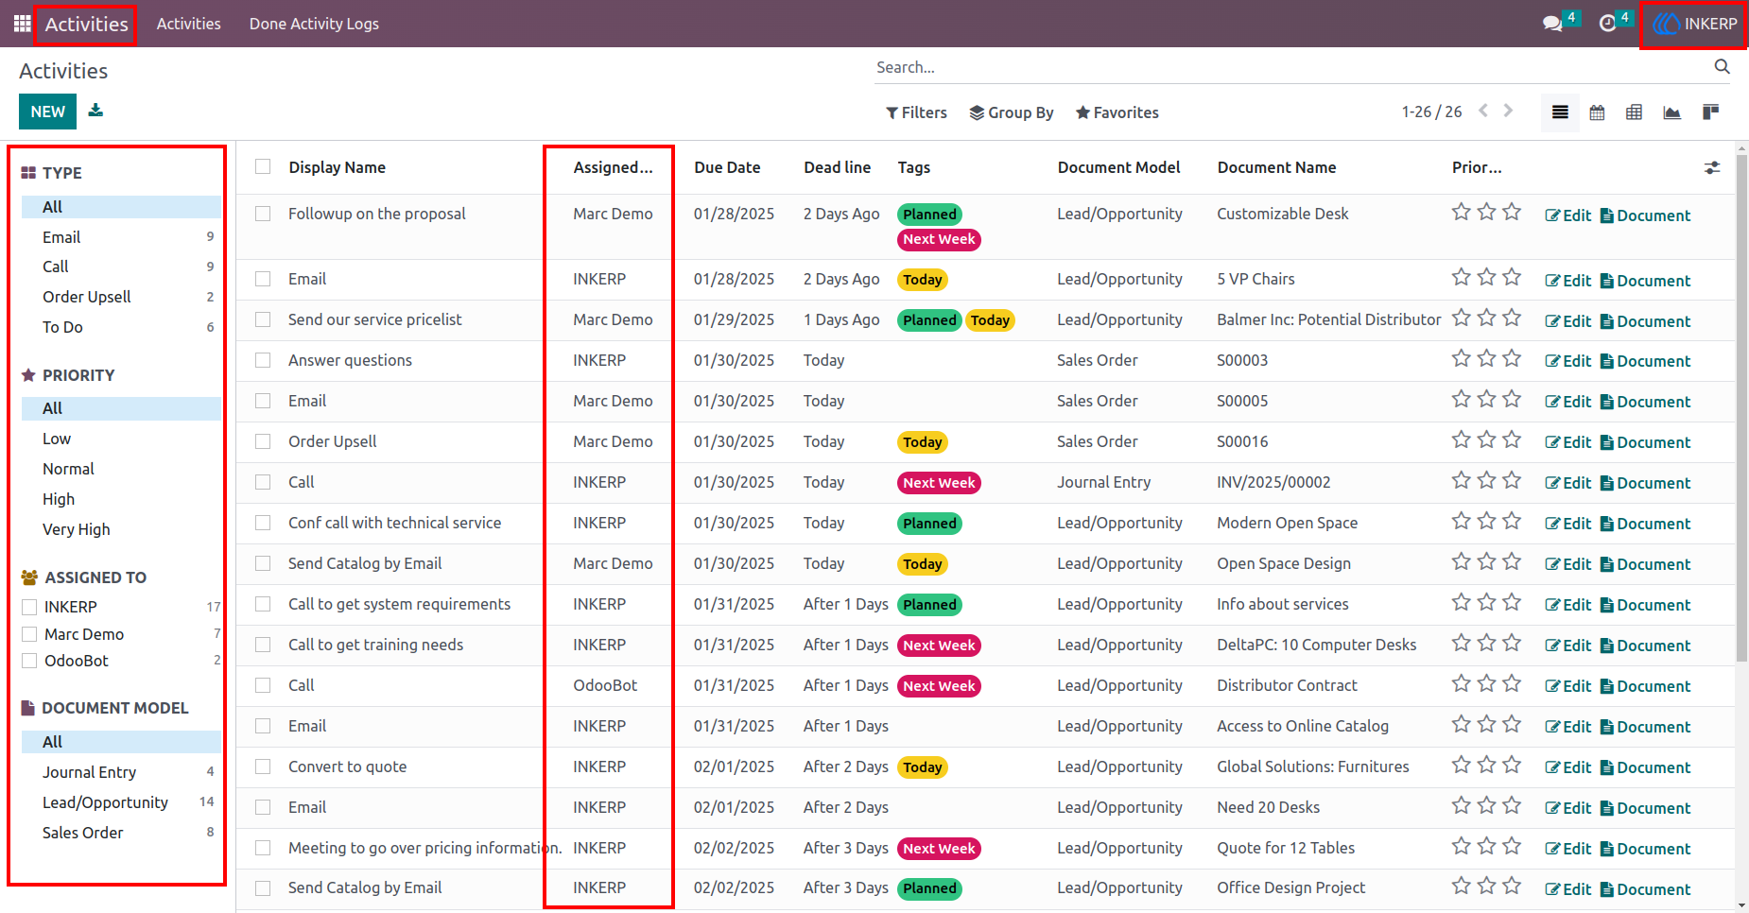Open the INKERP user menu

(x=1694, y=24)
